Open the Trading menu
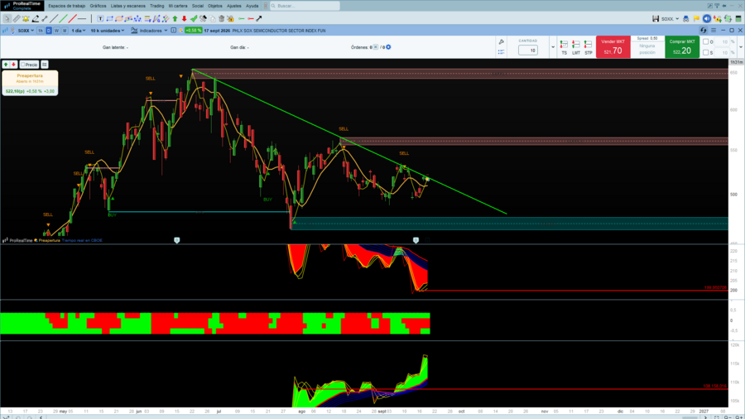The image size is (745, 419). click(x=156, y=6)
